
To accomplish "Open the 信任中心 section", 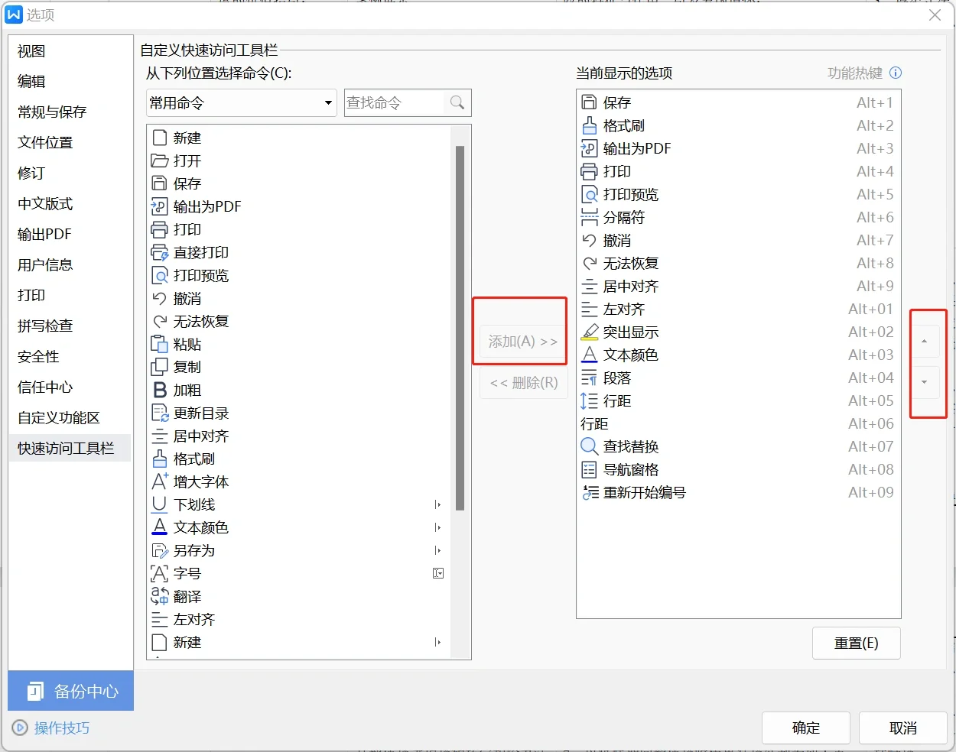I will pyautogui.click(x=45, y=387).
